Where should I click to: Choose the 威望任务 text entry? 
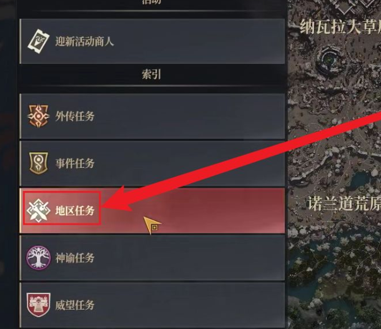pos(74,305)
